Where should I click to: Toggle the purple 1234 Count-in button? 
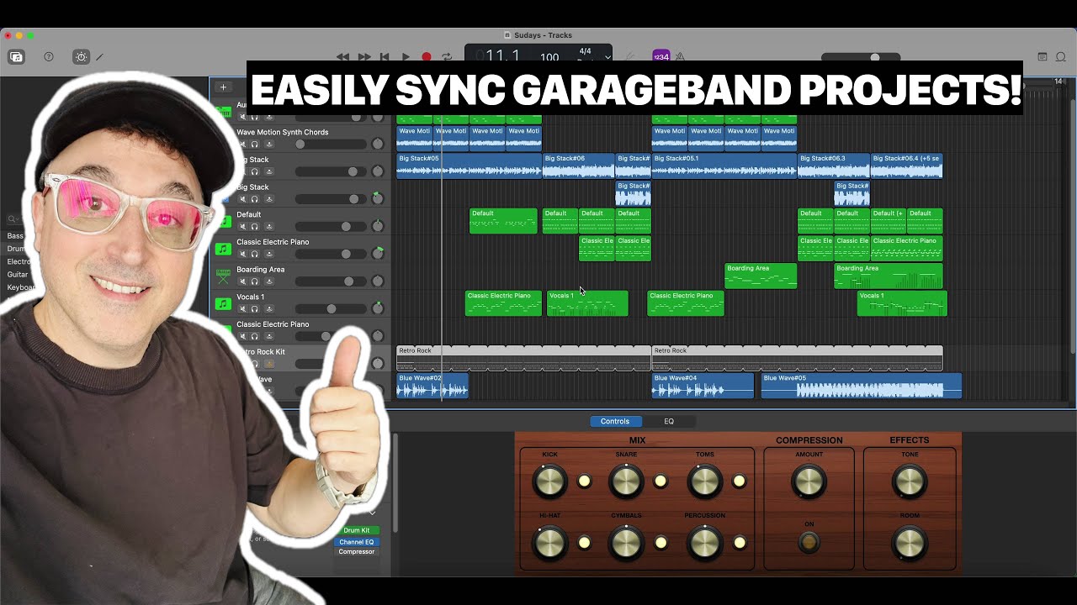[661, 56]
